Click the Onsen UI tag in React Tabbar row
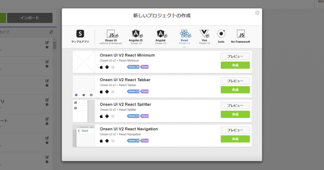The height and width of the screenshot is (170, 324). coord(133,91)
